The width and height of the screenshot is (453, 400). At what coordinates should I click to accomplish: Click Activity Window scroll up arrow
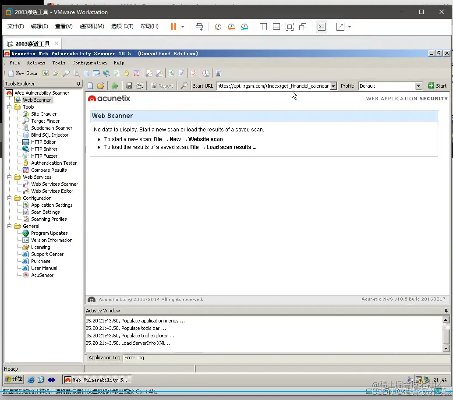446,320
